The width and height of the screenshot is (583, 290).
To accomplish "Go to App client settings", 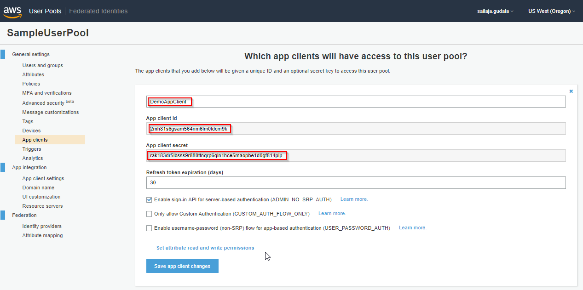I will tap(43, 178).
